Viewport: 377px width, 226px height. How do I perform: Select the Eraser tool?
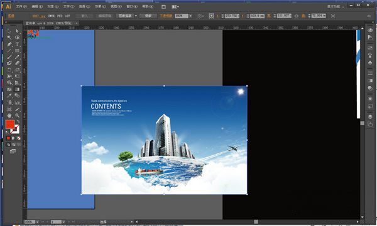click(x=18, y=63)
